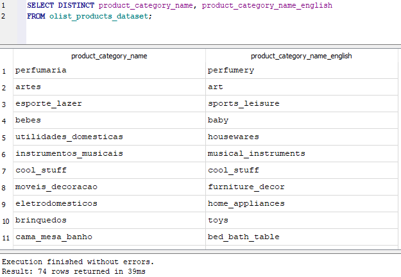Click the SELECT DISTINCT keyword in the editor
This screenshot has width=401, height=277.
(x=60, y=5)
